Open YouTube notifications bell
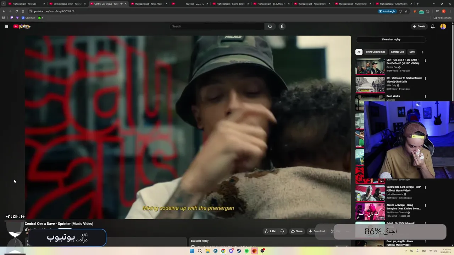The width and height of the screenshot is (454, 255). click(433, 26)
